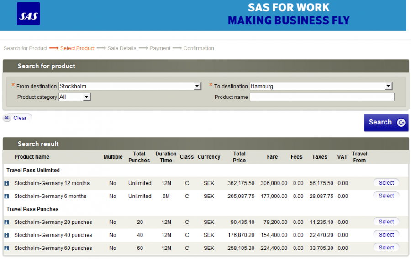The width and height of the screenshot is (411, 259).
Task: Open info icon for Stockholm-Germany 12 months
Action: coord(6,183)
